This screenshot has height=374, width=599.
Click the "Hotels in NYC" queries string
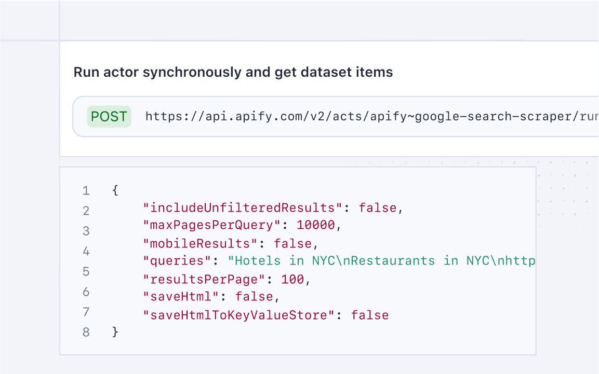click(x=382, y=261)
